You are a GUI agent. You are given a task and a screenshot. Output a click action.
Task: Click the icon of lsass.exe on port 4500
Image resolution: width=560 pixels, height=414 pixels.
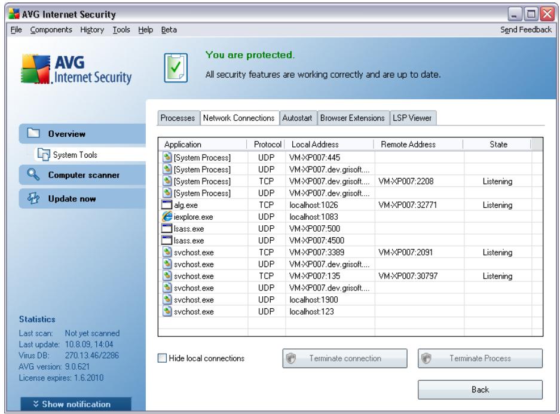167,240
